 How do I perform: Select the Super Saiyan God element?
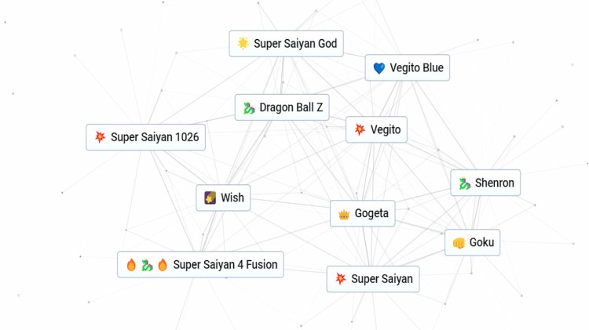pos(287,44)
